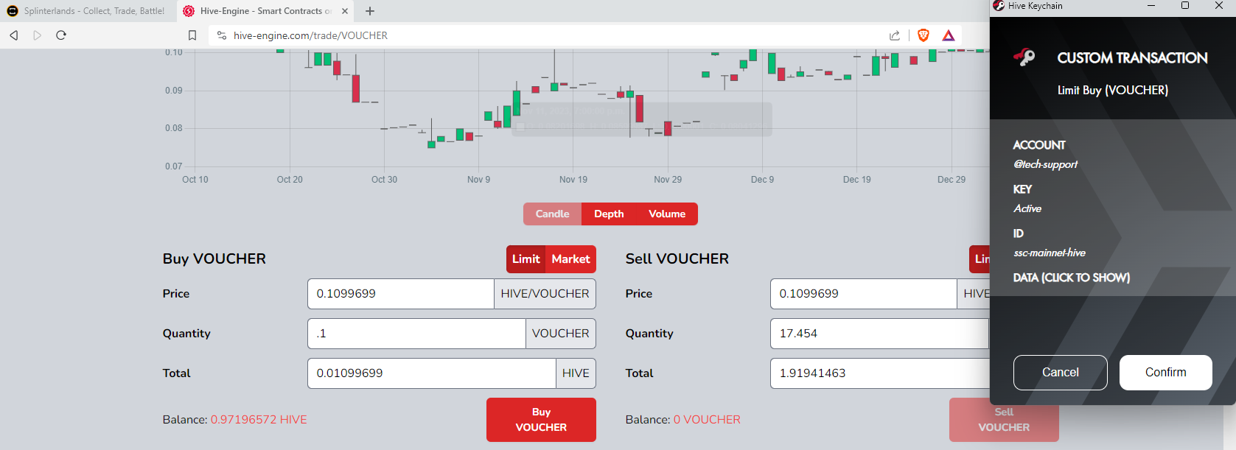Edit the buy Quantity field

tap(416, 334)
